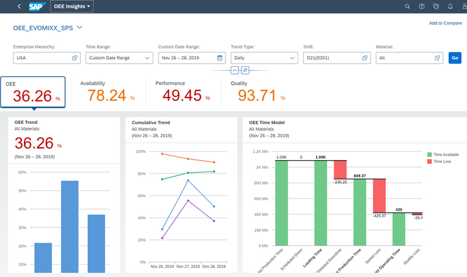Open the calendar picker for date range

220,58
